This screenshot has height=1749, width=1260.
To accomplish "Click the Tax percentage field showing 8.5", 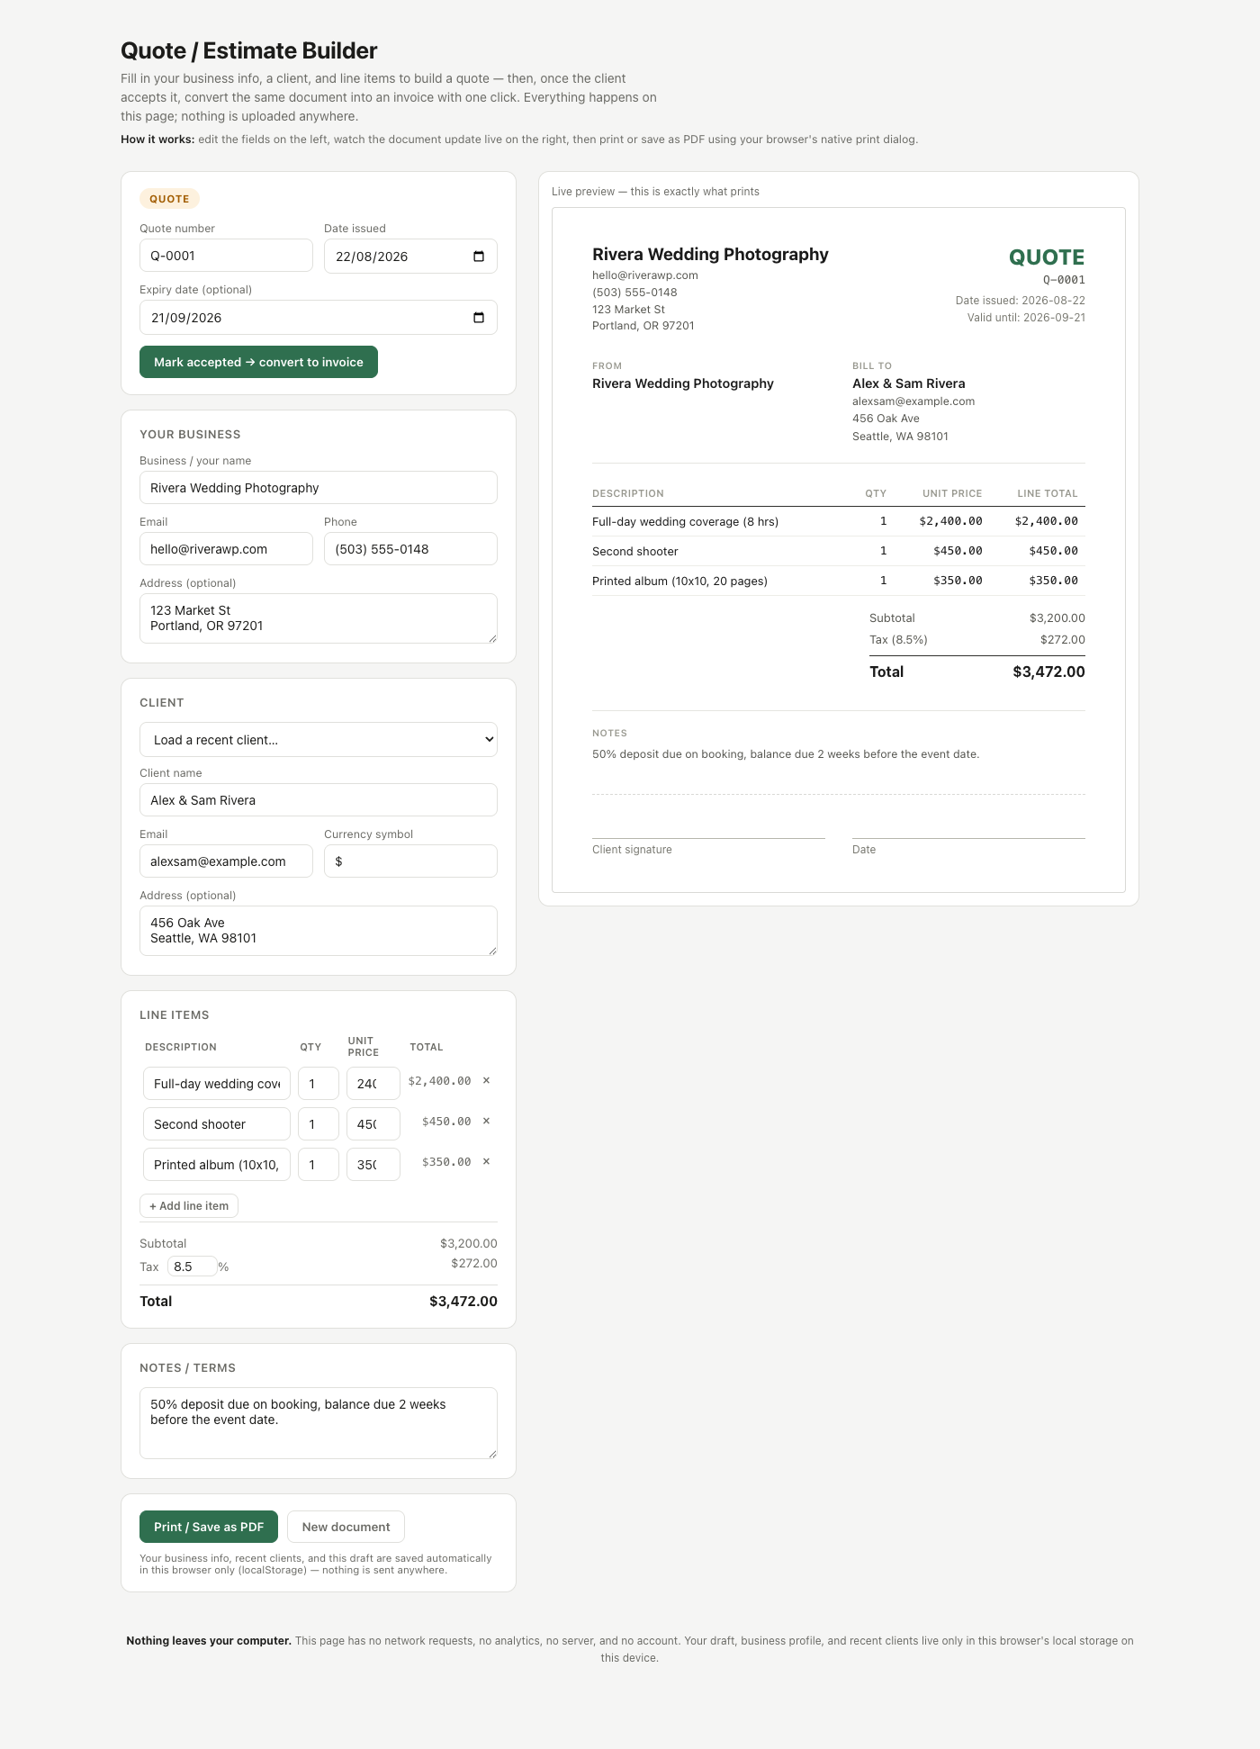I will [x=192, y=1267].
